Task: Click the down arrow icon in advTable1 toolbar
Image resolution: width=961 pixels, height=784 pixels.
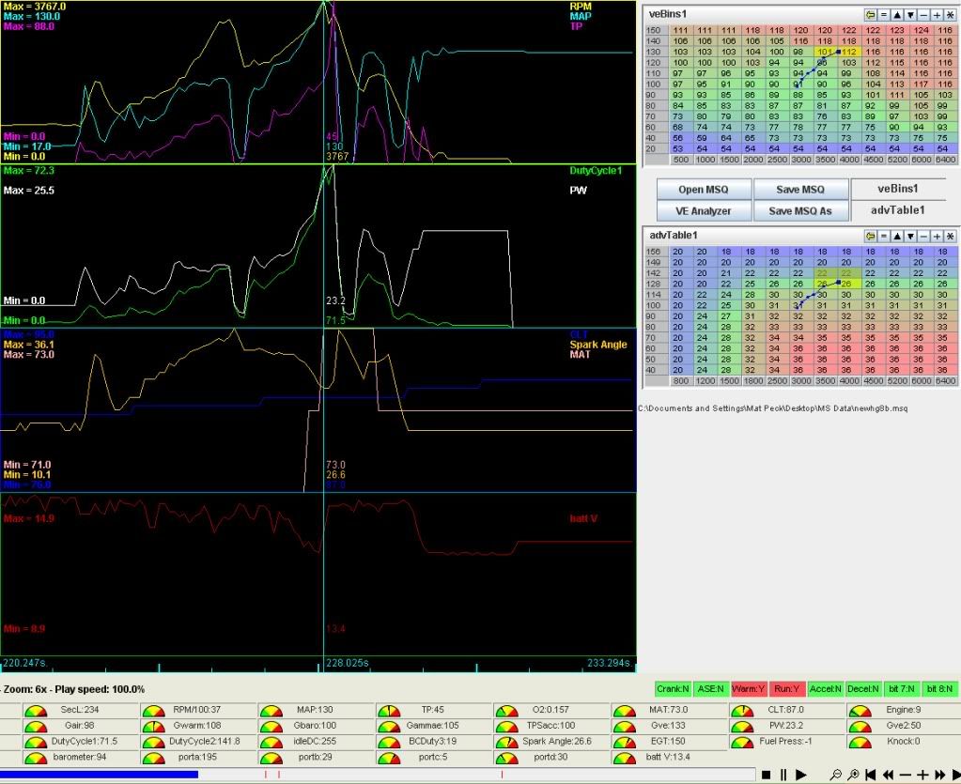Action: click(x=910, y=235)
